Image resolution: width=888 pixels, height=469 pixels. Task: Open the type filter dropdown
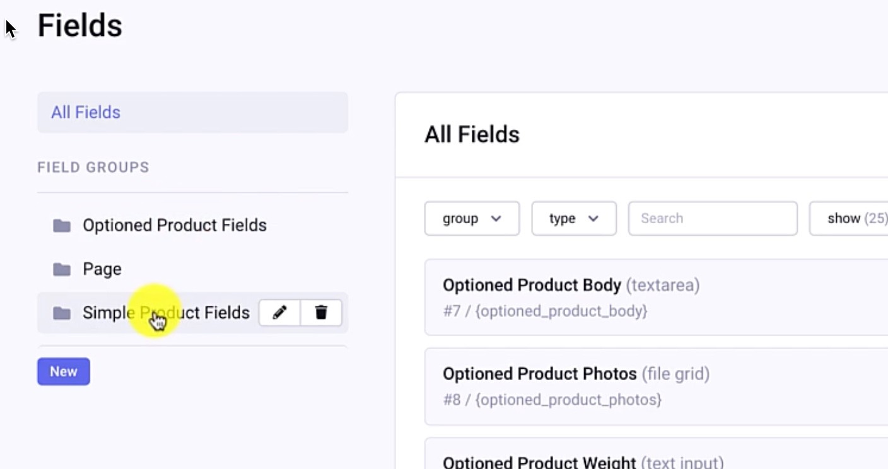573,218
